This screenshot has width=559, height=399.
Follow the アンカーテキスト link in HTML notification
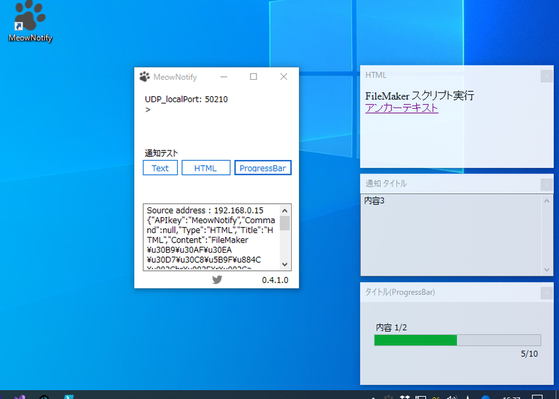[402, 108]
